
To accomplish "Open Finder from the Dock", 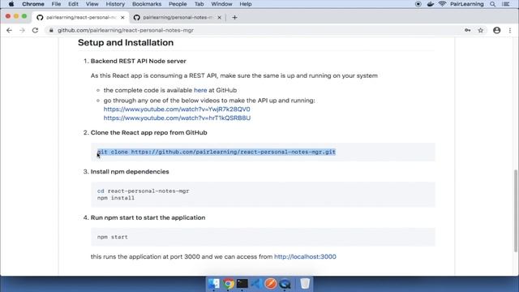I will (x=214, y=284).
